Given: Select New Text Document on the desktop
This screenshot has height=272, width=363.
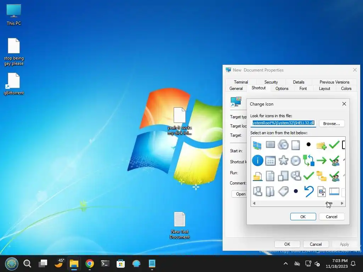Looking at the screenshot, I should click(x=180, y=226).
